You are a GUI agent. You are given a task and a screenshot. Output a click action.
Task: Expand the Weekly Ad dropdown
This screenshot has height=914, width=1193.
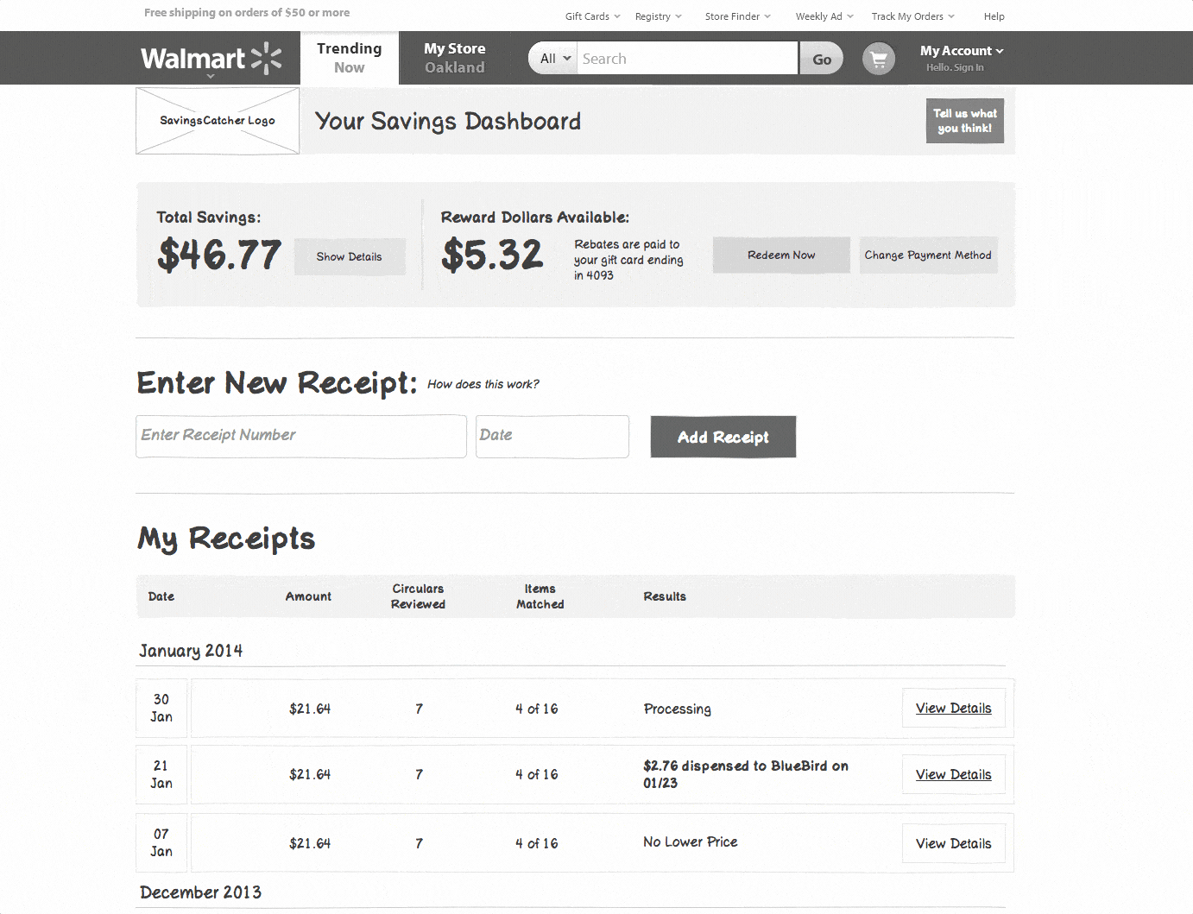click(824, 16)
